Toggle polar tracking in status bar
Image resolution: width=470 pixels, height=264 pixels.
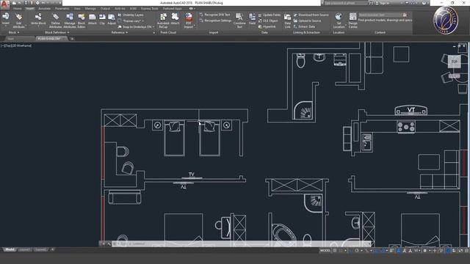356,251
